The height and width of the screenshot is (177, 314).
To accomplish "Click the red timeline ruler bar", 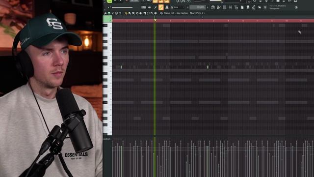I will tap(213, 21).
